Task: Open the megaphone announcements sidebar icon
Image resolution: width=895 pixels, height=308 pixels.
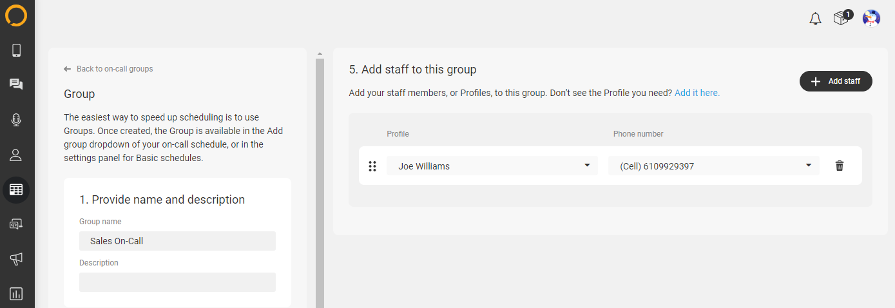Action: coord(17,259)
